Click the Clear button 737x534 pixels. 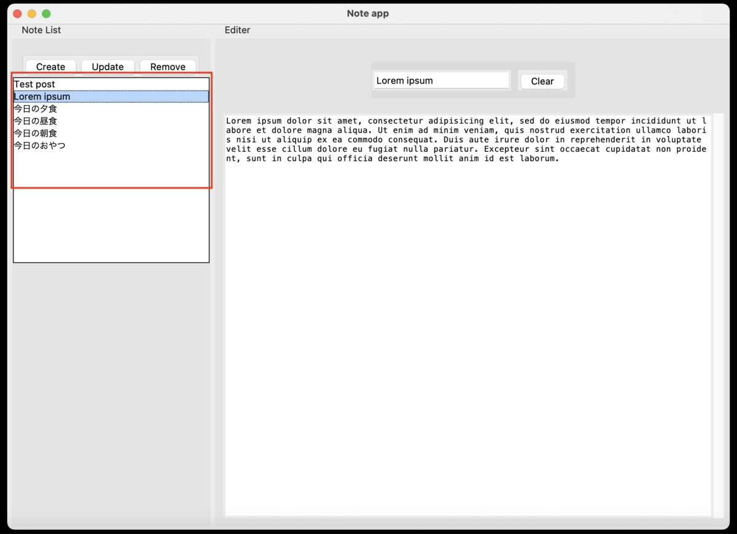[x=542, y=81]
